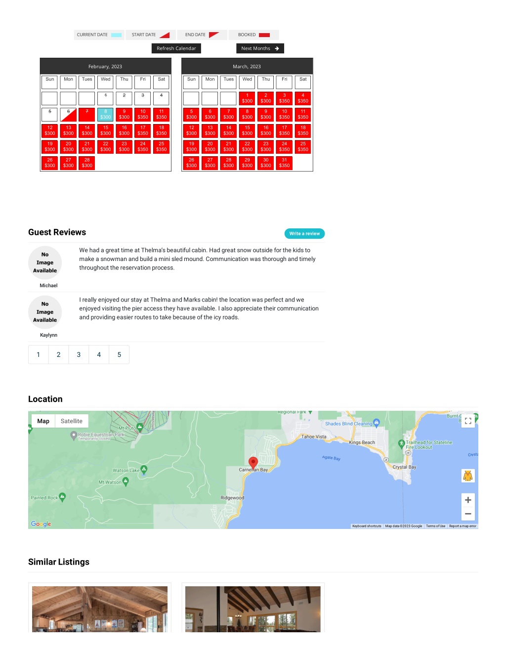Screen dimensions: 506x655
Task: Open the first similar listing photo
Action: click(x=100, y=609)
